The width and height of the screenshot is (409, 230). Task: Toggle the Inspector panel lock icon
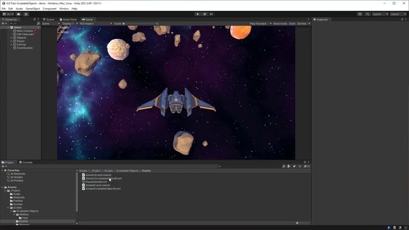click(402, 19)
